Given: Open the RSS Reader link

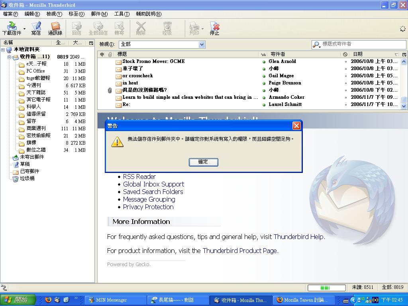Looking at the screenshot, I should (x=139, y=177).
